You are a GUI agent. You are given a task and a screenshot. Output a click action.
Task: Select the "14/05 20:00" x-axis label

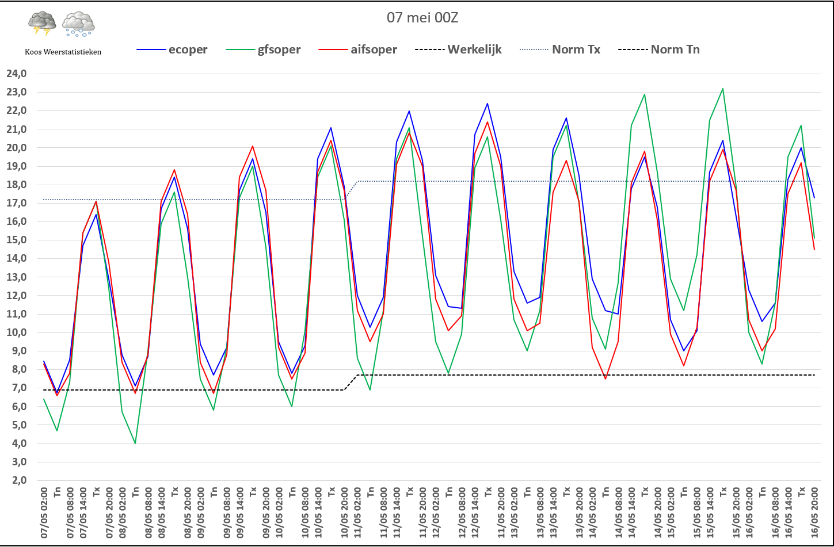point(657,512)
